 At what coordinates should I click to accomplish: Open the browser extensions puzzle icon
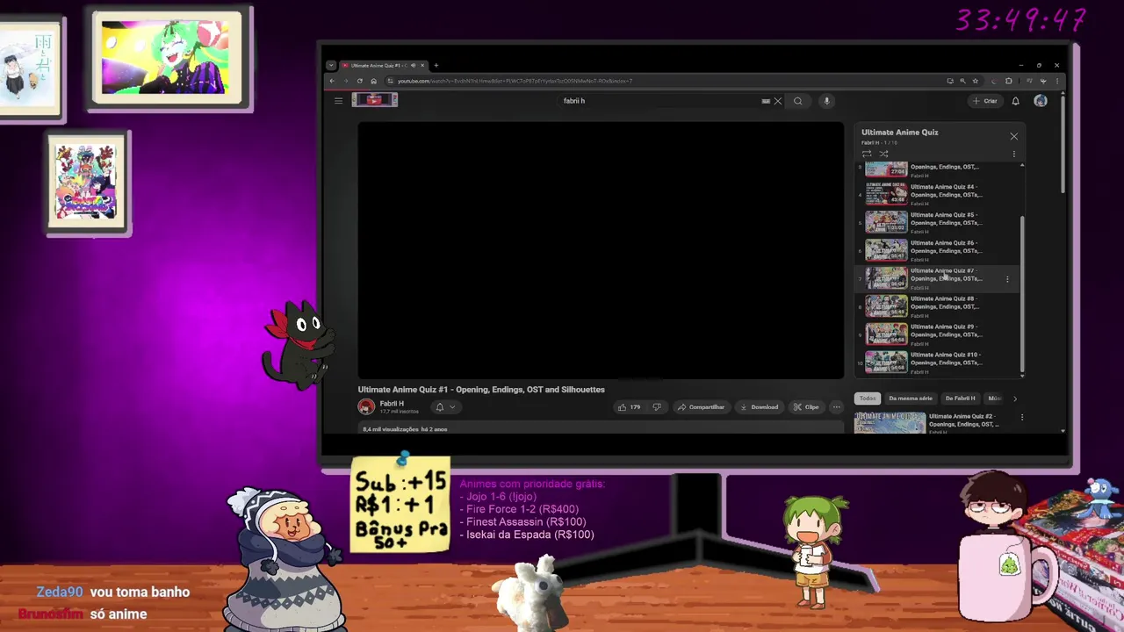click(x=1009, y=81)
